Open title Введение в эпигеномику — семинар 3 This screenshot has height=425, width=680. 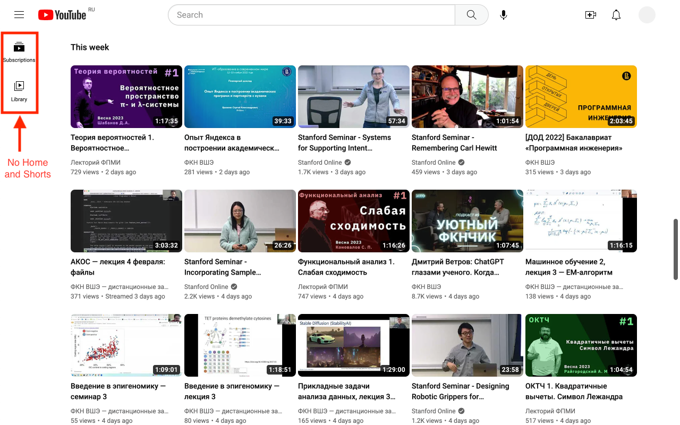tap(118, 391)
